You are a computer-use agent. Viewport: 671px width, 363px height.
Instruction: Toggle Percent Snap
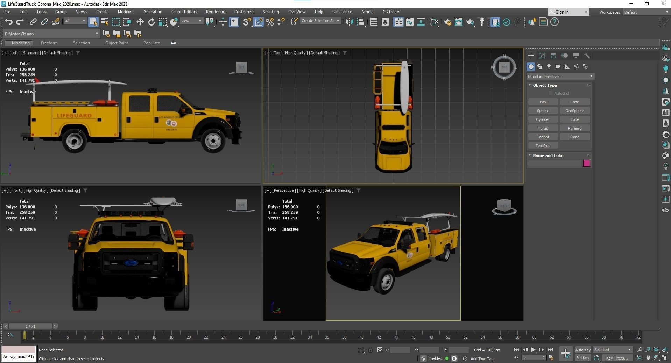tap(269, 22)
